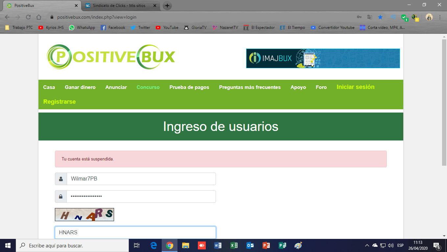This screenshot has height=252, width=447.
Task: Open Foro menu item
Action: coord(321,87)
